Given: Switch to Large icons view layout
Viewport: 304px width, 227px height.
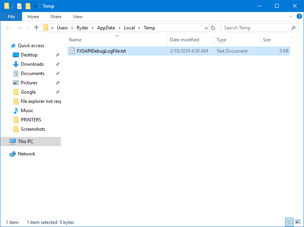Looking at the screenshot, I should [x=297, y=222].
